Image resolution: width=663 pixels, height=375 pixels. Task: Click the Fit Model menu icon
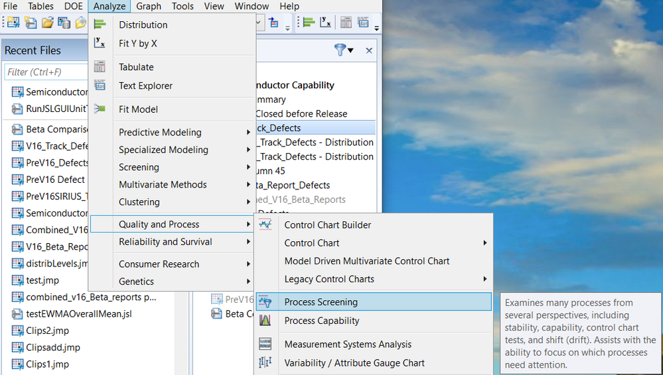100,109
